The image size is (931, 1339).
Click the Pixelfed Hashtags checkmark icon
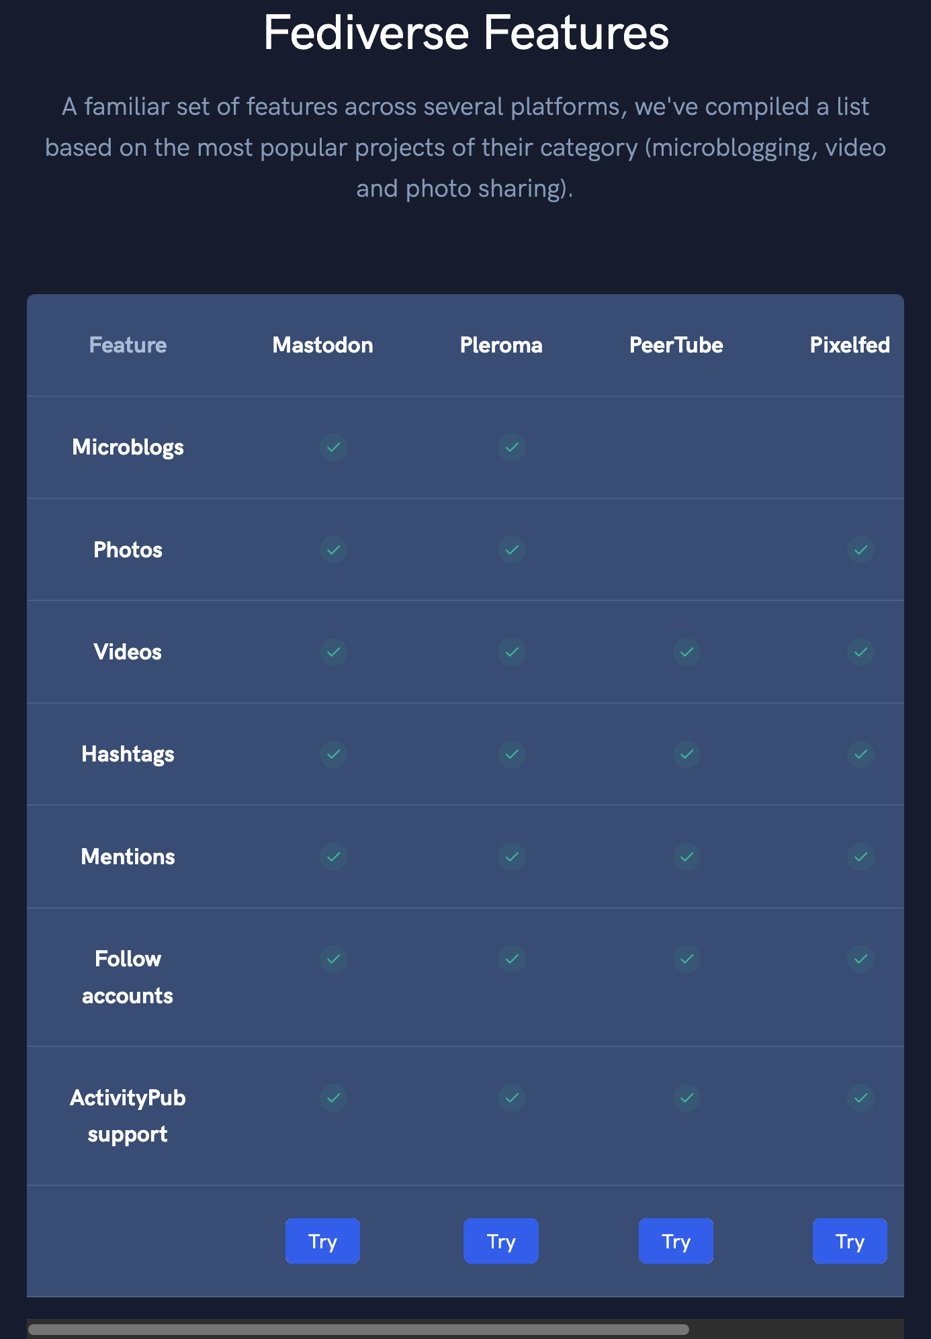click(x=860, y=754)
